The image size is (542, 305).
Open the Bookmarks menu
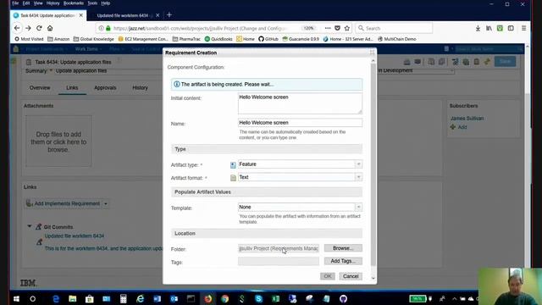pyautogui.click(x=74, y=3)
